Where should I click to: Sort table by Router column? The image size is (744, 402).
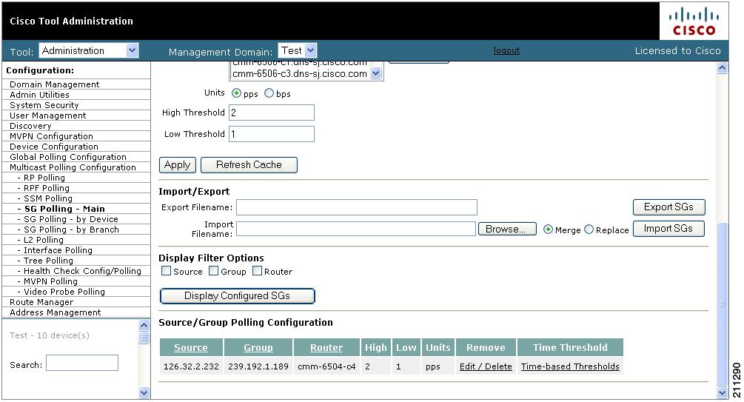tap(326, 347)
